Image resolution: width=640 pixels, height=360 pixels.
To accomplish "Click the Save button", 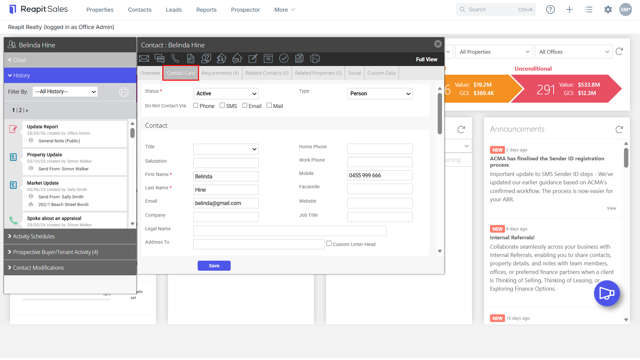I will [x=214, y=266].
